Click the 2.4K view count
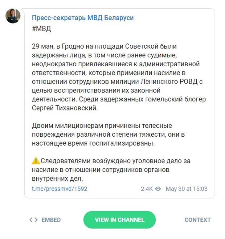Viewport: 225px width, 239px height. 147,189
